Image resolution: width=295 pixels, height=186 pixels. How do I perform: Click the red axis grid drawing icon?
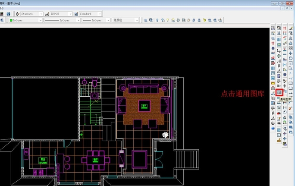pos(285,28)
